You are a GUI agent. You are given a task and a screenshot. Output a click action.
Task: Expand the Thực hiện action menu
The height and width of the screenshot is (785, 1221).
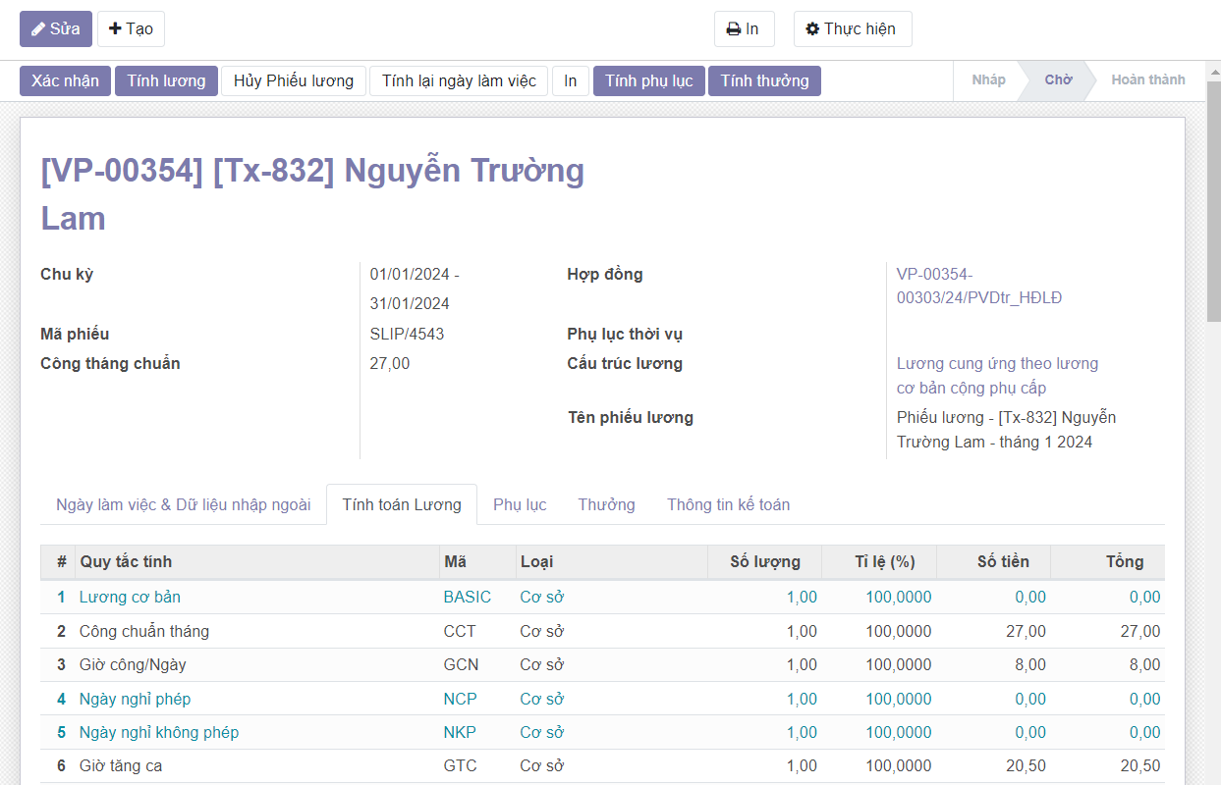point(852,29)
